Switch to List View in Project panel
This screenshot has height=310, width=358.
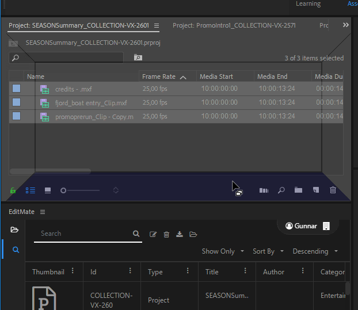[31, 190]
